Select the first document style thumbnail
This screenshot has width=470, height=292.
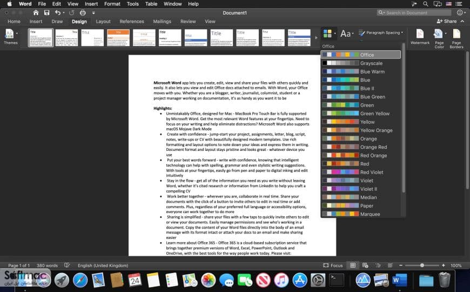[x=41, y=37]
